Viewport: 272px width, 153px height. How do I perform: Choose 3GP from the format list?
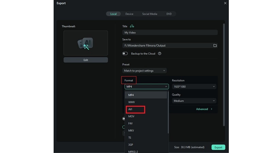click(146, 145)
